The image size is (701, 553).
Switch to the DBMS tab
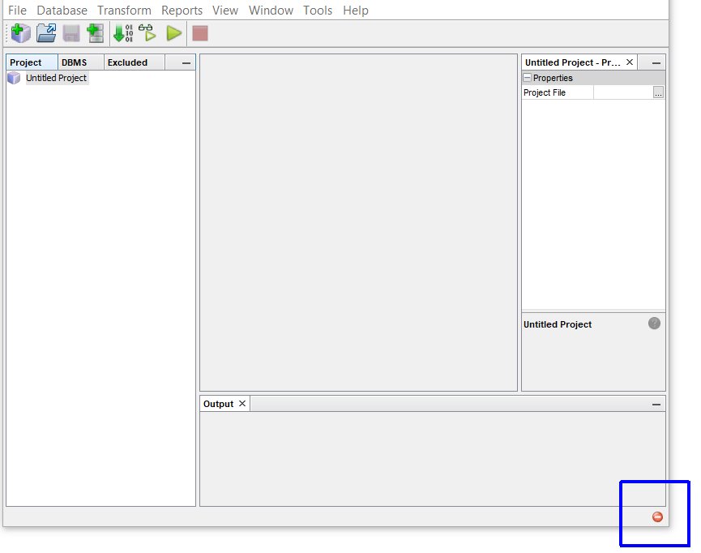click(80, 62)
